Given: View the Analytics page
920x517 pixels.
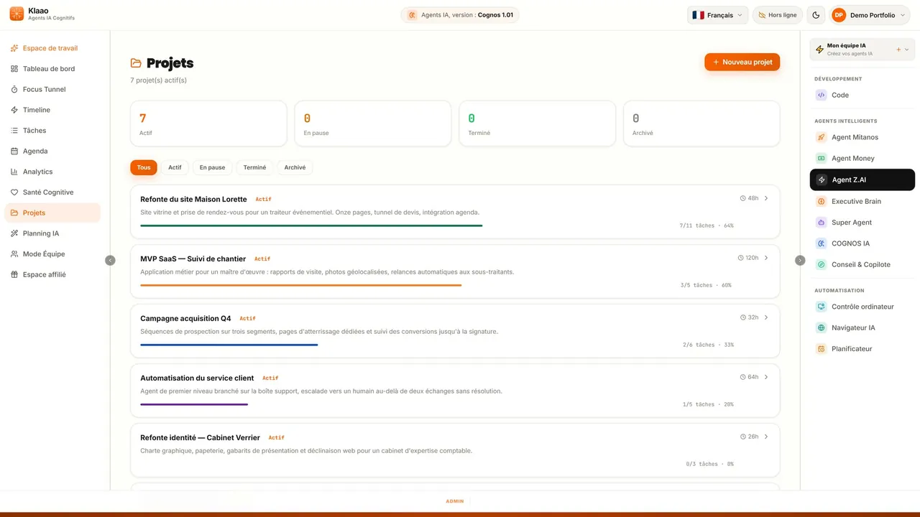Looking at the screenshot, I should [52, 172].
